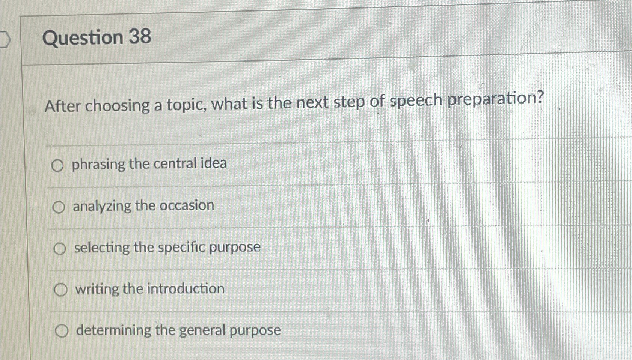Select the "writing the introduction" option
The image size is (632, 360).
tap(149, 289)
